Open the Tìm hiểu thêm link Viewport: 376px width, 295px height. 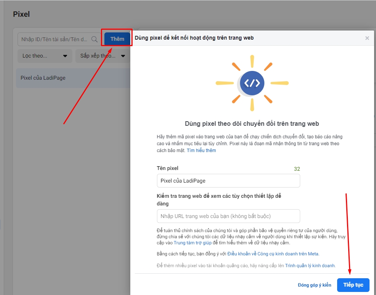tap(201, 151)
